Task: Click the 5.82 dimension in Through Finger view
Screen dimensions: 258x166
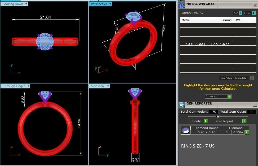Action: click(x=23, y=99)
